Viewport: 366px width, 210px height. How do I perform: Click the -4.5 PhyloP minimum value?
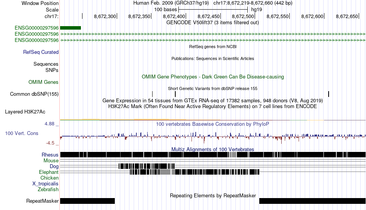point(50,143)
